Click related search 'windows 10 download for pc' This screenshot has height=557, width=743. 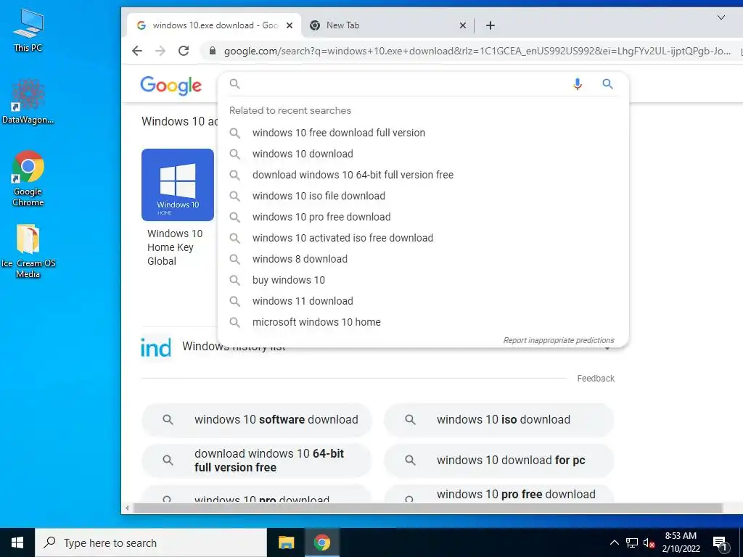click(x=499, y=461)
